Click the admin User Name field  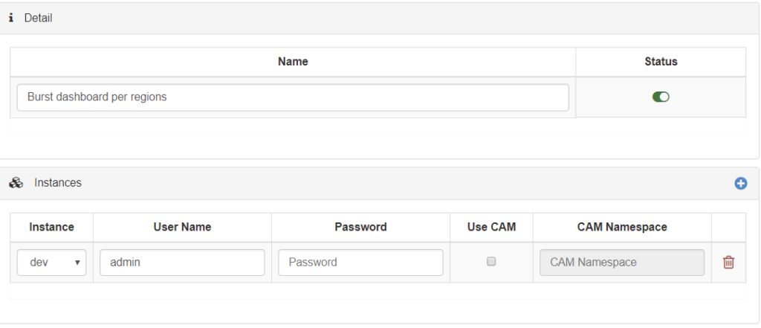[x=182, y=263]
